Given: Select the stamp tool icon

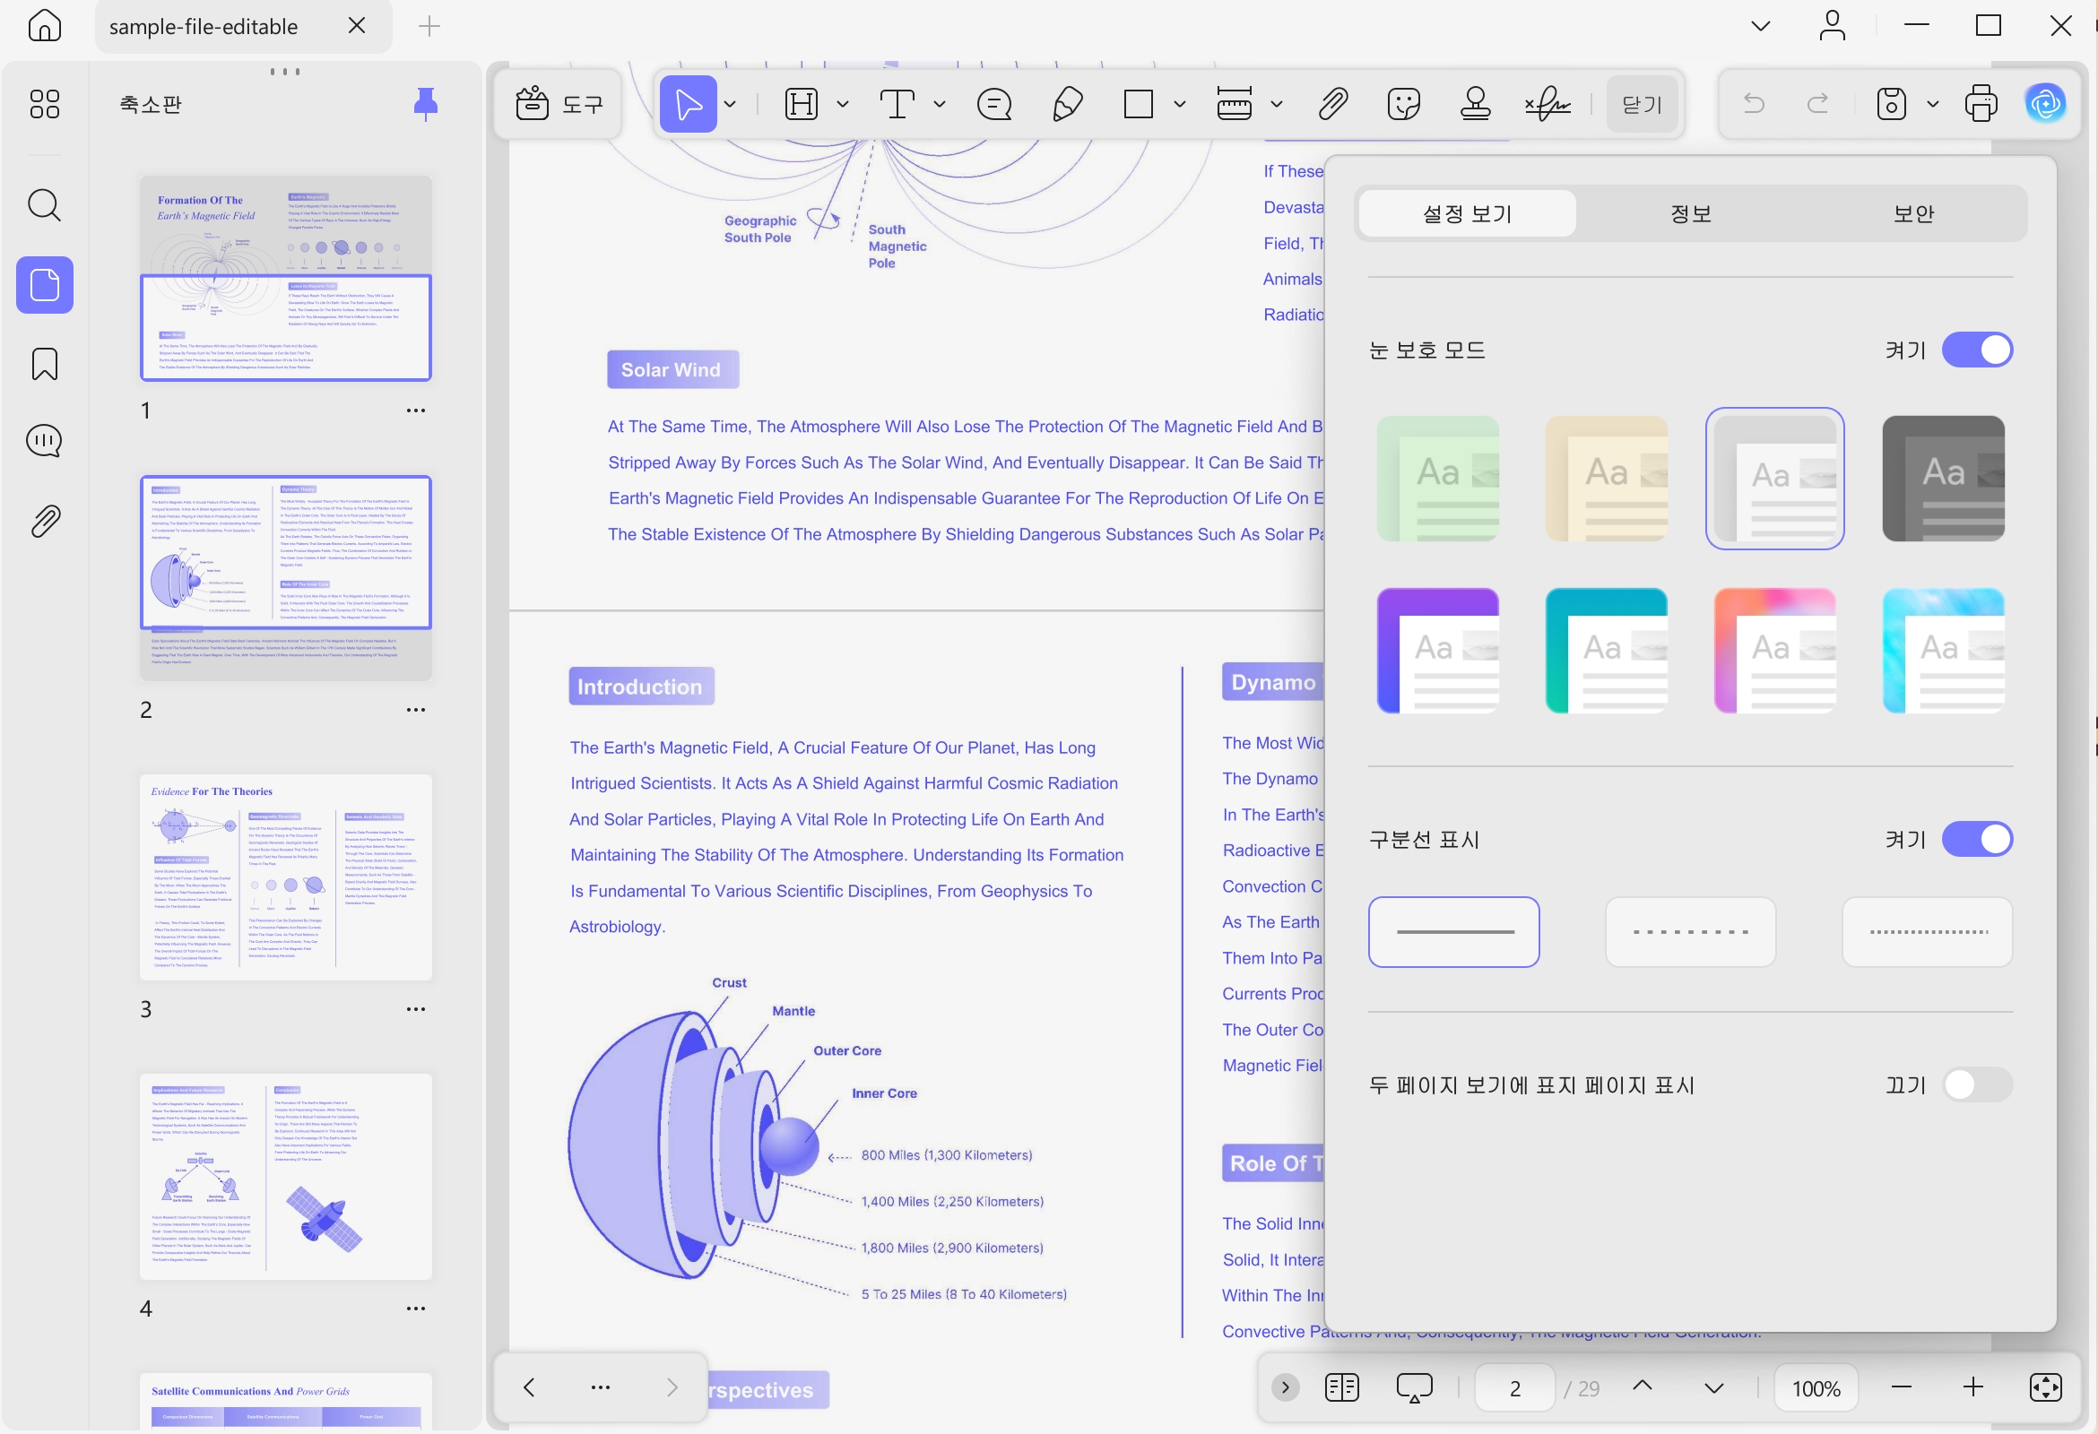Looking at the screenshot, I should click(x=1475, y=104).
